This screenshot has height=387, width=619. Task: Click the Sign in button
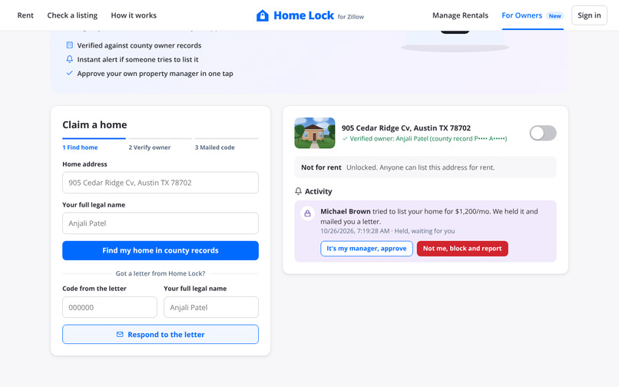click(589, 15)
